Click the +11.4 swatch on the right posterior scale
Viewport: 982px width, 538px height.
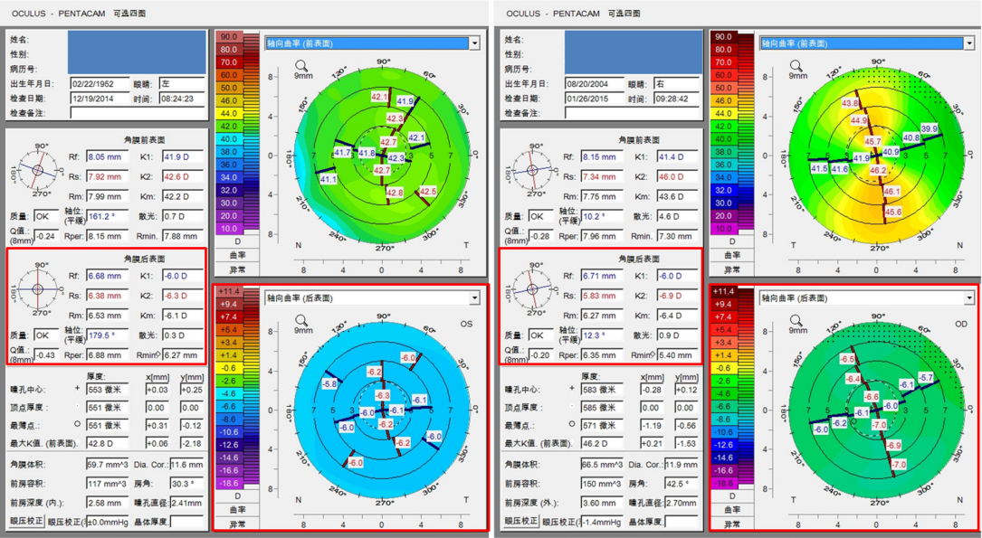point(723,292)
